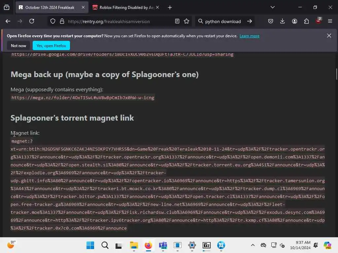Toggle reader view icon

[177, 21]
